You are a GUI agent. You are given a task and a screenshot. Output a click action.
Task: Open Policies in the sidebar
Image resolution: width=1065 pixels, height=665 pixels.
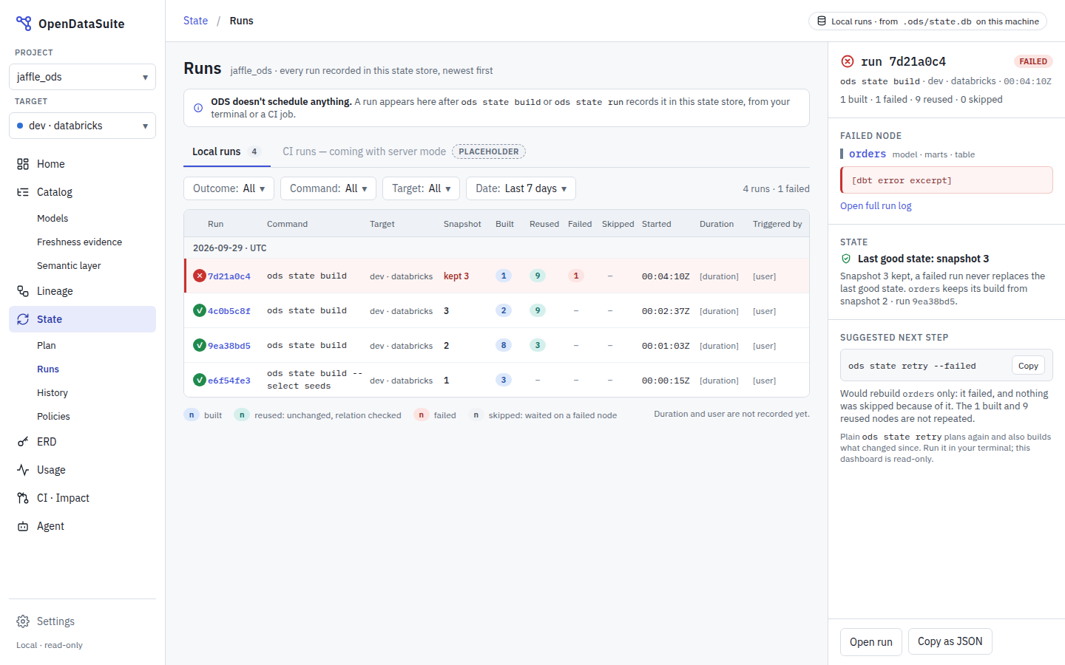click(53, 417)
